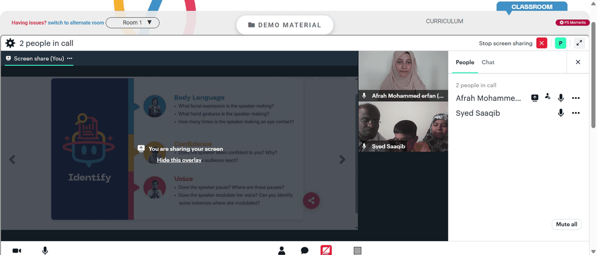Click Syed Saaqib video tile
Image resolution: width=597 pixels, height=255 pixels.
click(x=403, y=127)
